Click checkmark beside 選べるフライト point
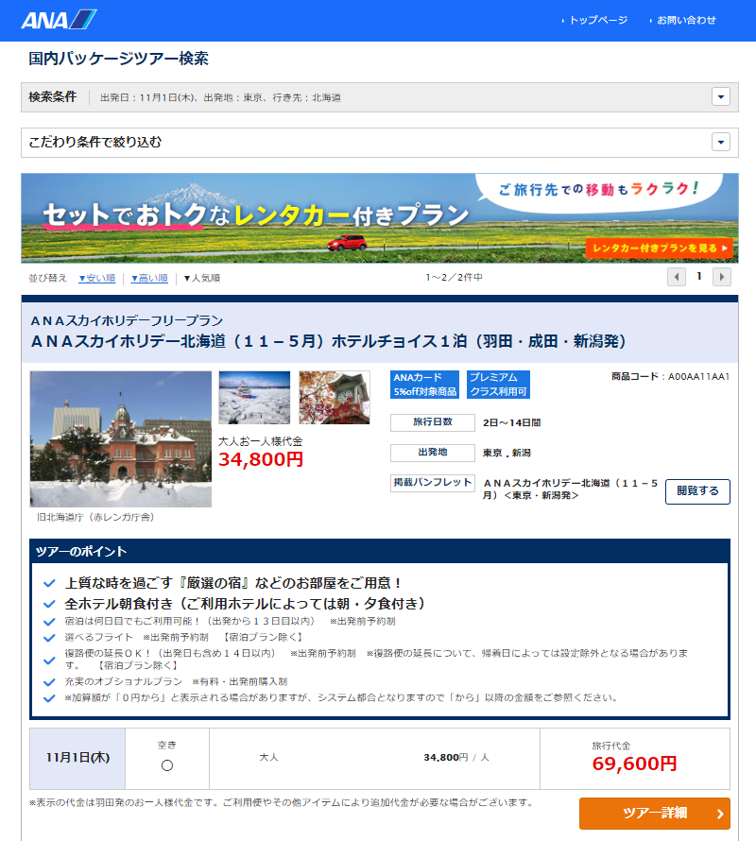The image size is (756, 841). click(49, 638)
